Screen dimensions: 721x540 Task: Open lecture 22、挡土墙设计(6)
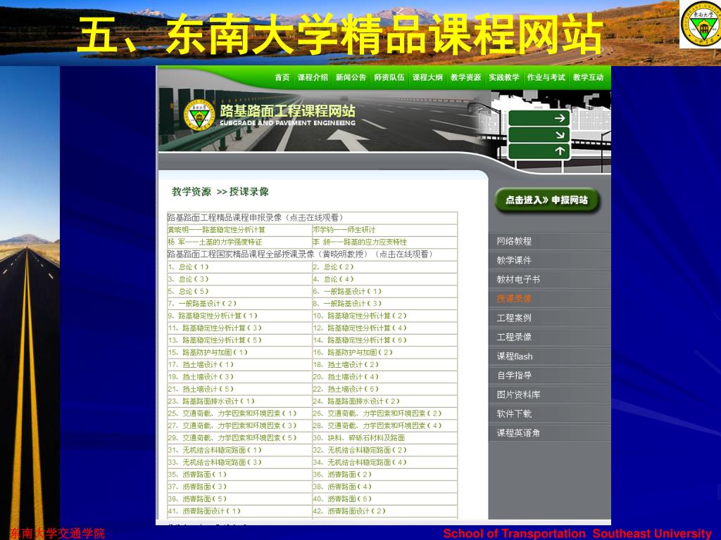point(346,389)
